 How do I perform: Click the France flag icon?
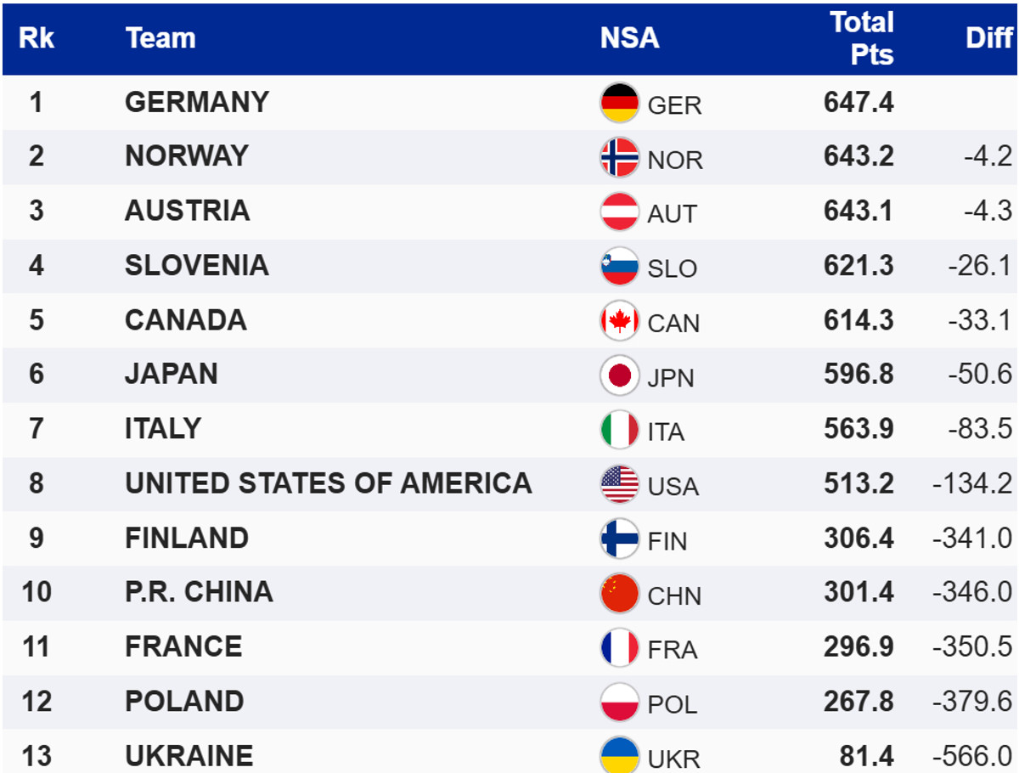[x=620, y=647]
